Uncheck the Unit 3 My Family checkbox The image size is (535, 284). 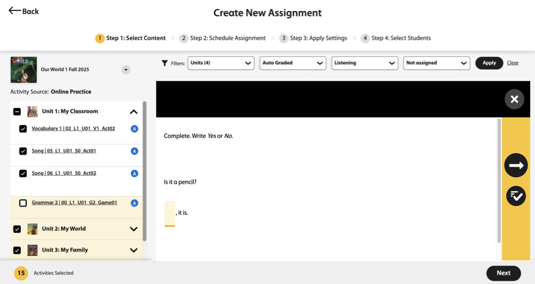pos(17,250)
